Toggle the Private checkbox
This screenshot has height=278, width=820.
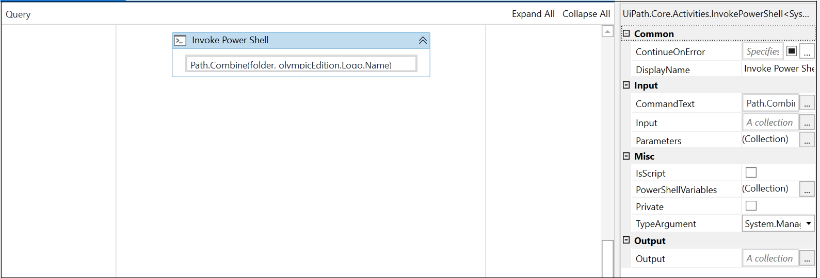point(751,206)
